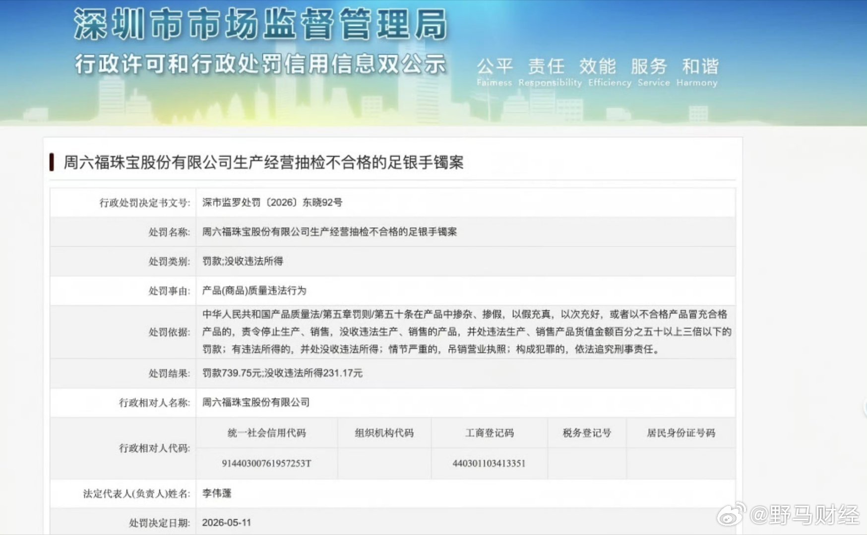Click registration number 440301103413351
The height and width of the screenshot is (535, 867).
pos(489,464)
